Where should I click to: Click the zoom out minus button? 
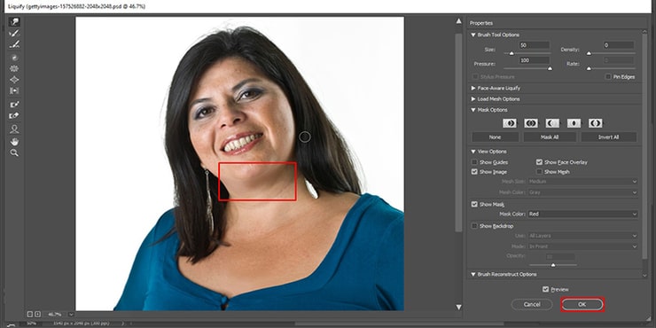[x=30, y=314]
